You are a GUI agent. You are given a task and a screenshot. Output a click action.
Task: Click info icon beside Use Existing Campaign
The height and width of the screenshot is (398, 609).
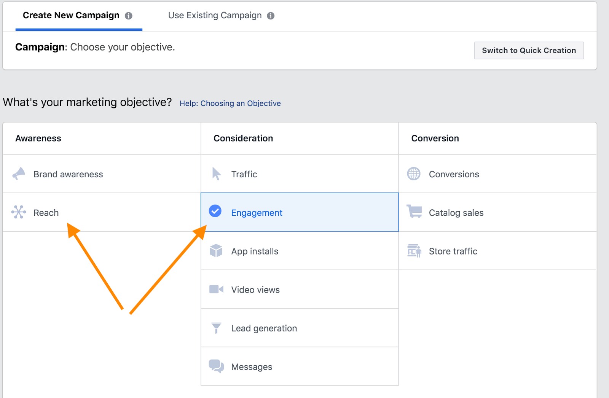271,16
